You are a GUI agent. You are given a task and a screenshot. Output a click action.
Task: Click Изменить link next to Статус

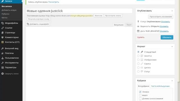[x=165, y=22]
